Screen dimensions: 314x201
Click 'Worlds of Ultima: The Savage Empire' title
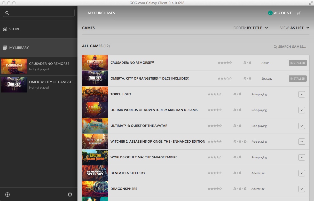point(144,157)
